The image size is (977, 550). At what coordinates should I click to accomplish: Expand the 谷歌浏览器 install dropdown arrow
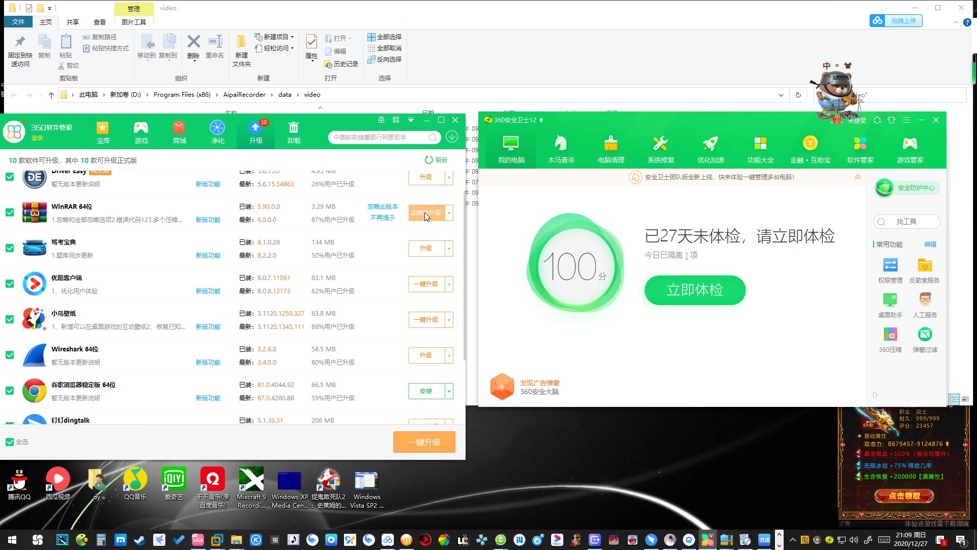click(x=449, y=391)
